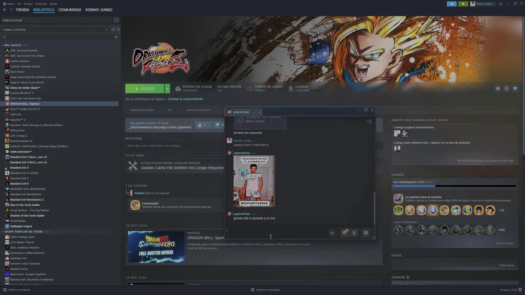The height and width of the screenshot is (295, 525).
Task: Open the KONNO JUNKO profile tab
Action: [99, 10]
